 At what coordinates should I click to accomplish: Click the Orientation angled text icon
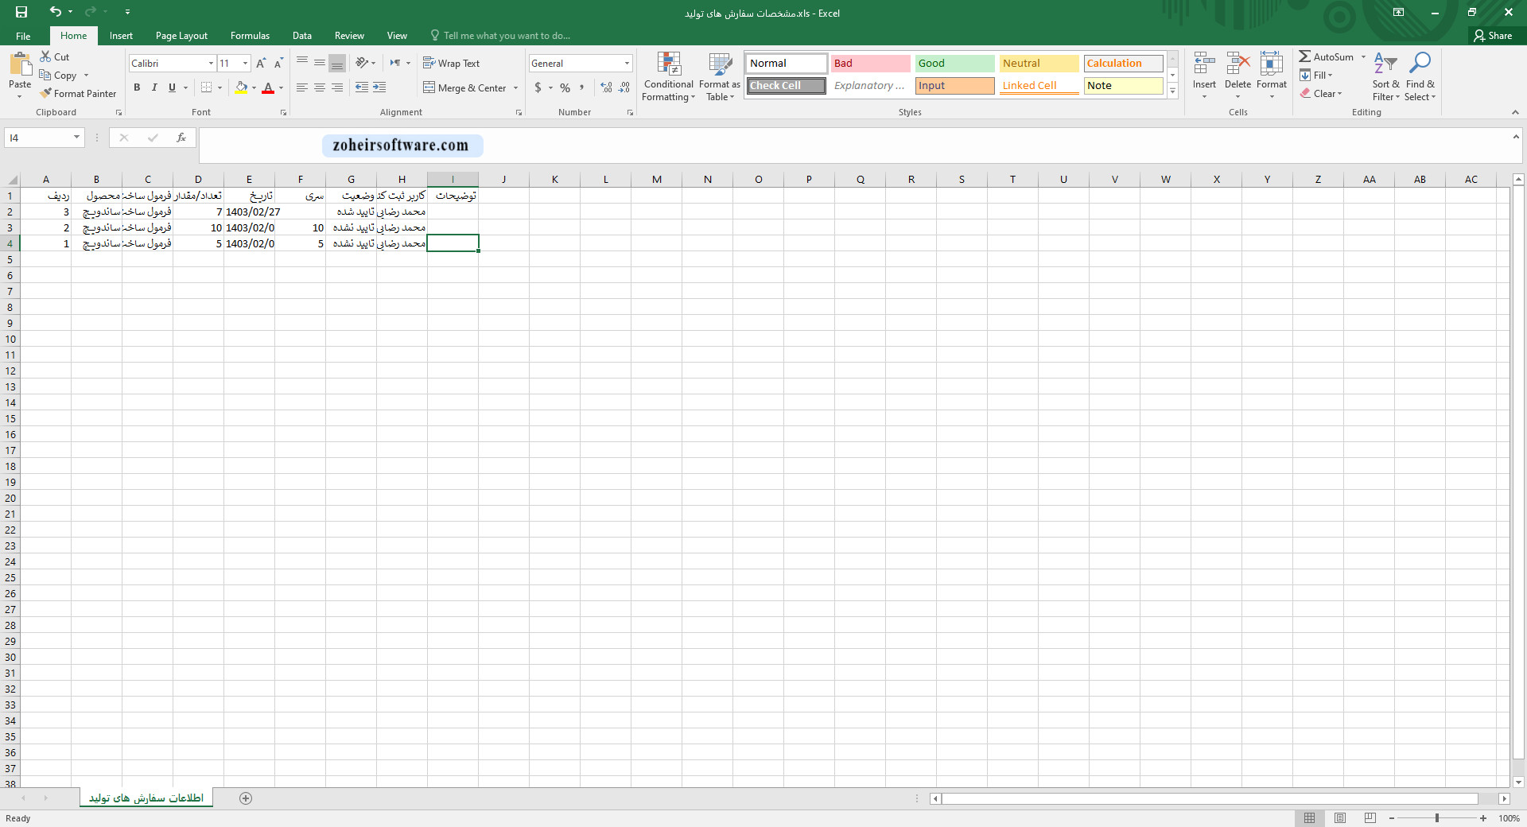[x=362, y=63]
